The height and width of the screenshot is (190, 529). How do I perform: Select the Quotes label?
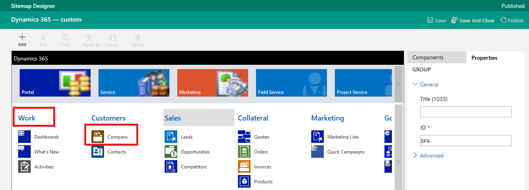click(262, 137)
